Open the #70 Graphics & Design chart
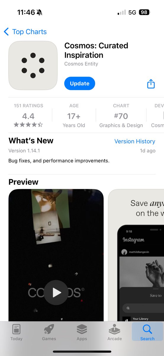Screen dimensions: 164x356 [x=121, y=115]
